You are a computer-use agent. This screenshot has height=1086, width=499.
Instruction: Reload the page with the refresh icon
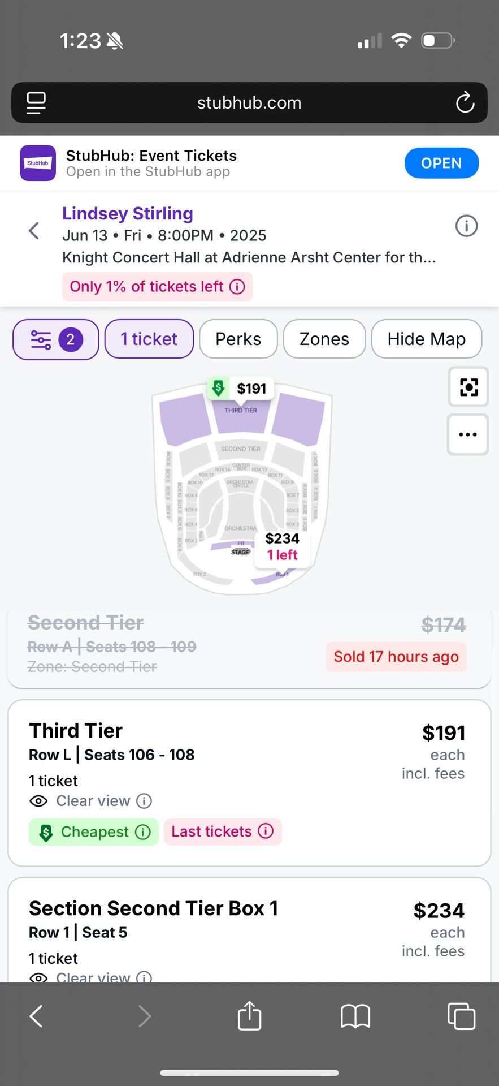465,102
